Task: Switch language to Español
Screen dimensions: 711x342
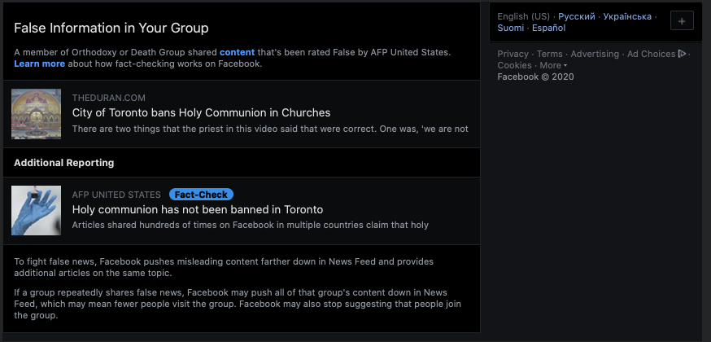Action: (x=548, y=28)
